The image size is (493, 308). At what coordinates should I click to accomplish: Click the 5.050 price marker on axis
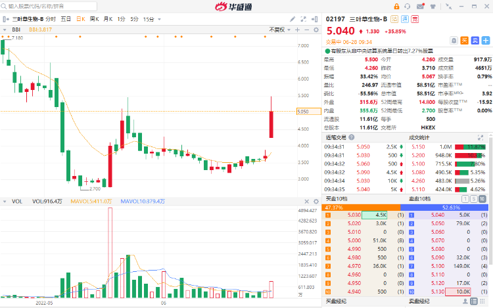pyautogui.click(x=309, y=112)
